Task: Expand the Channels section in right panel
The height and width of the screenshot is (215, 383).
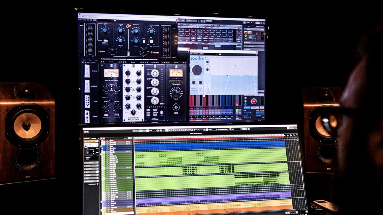Action: (254, 43)
